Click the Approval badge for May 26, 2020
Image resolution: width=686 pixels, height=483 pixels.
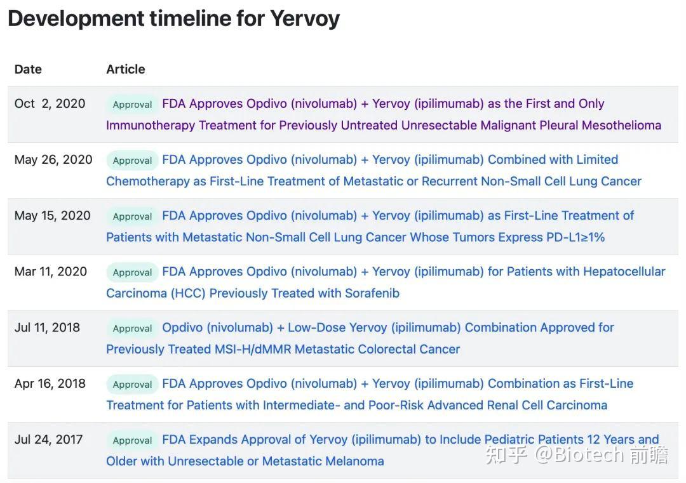pos(132,161)
